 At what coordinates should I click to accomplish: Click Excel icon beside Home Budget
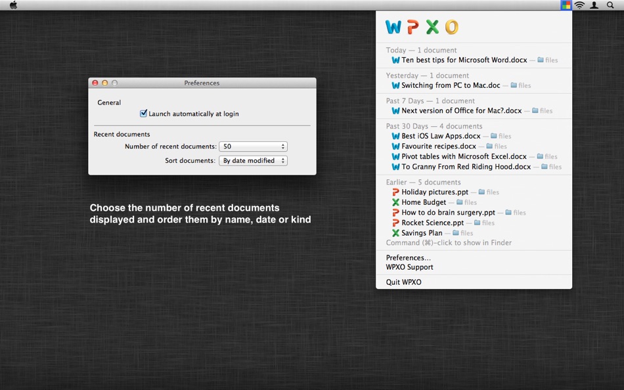pos(395,203)
